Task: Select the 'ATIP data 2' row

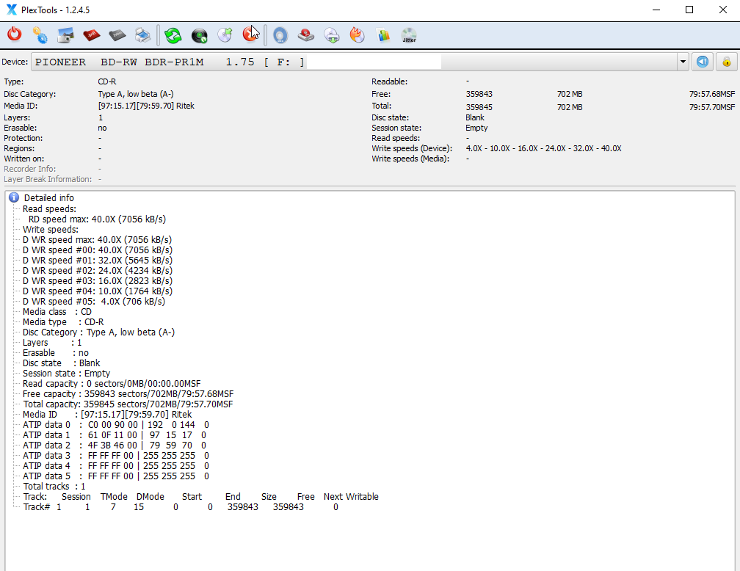Action: [x=115, y=445]
